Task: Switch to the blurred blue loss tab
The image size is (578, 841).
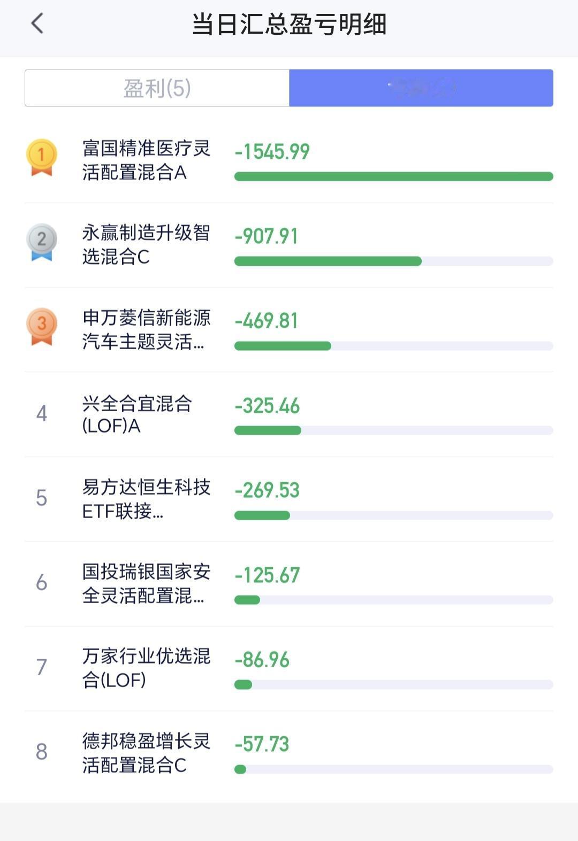Action: point(421,88)
